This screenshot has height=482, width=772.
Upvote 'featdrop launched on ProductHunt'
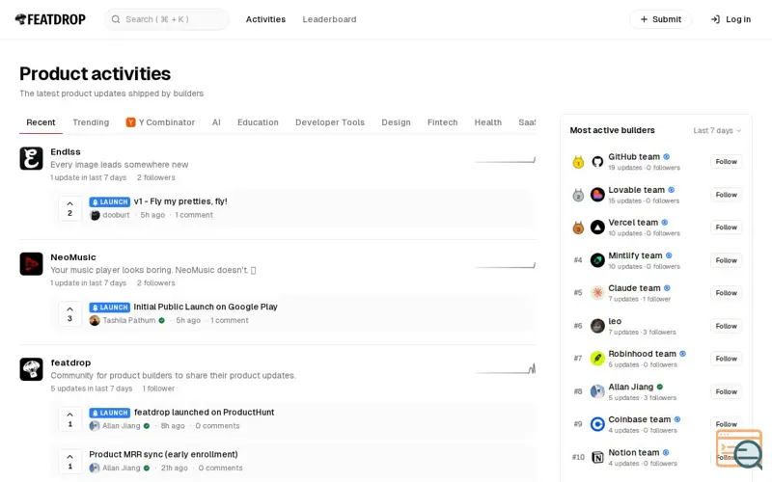pos(69,419)
